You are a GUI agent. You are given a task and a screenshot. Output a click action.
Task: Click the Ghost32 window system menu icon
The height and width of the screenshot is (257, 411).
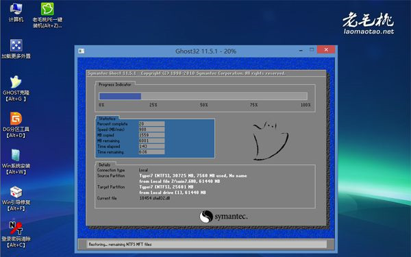(82, 51)
